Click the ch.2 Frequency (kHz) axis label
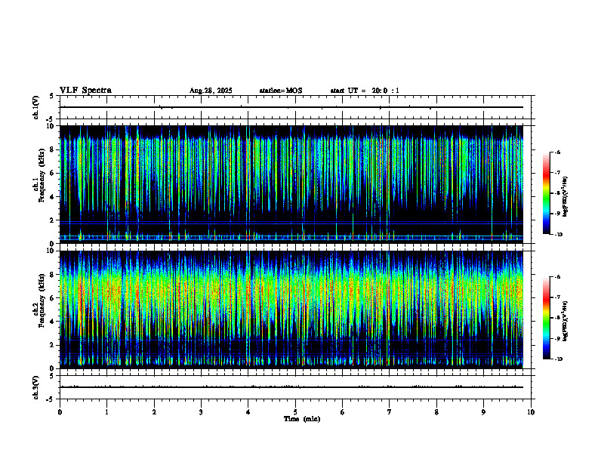 click(42, 300)
